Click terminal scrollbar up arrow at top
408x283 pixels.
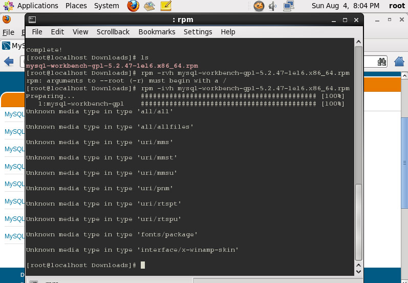click(358, 42)
